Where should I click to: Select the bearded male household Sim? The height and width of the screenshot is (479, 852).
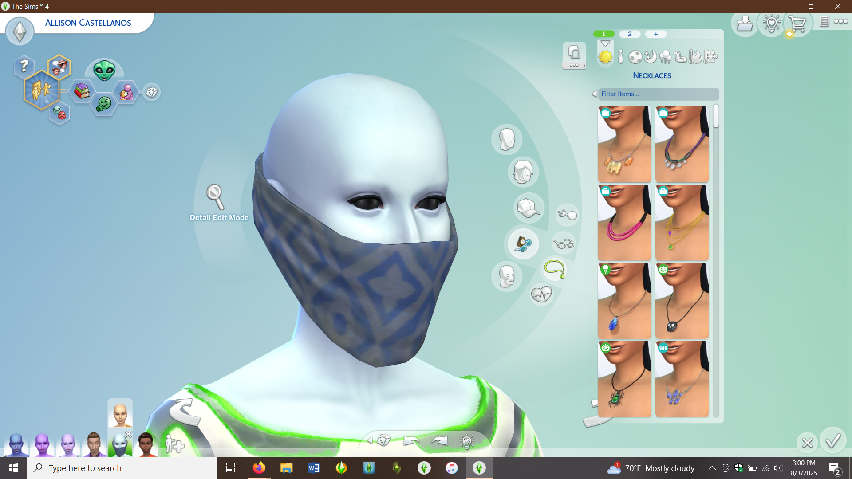94,444
